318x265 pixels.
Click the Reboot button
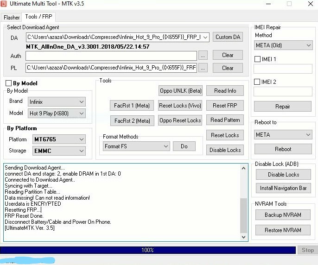[283, 149]
